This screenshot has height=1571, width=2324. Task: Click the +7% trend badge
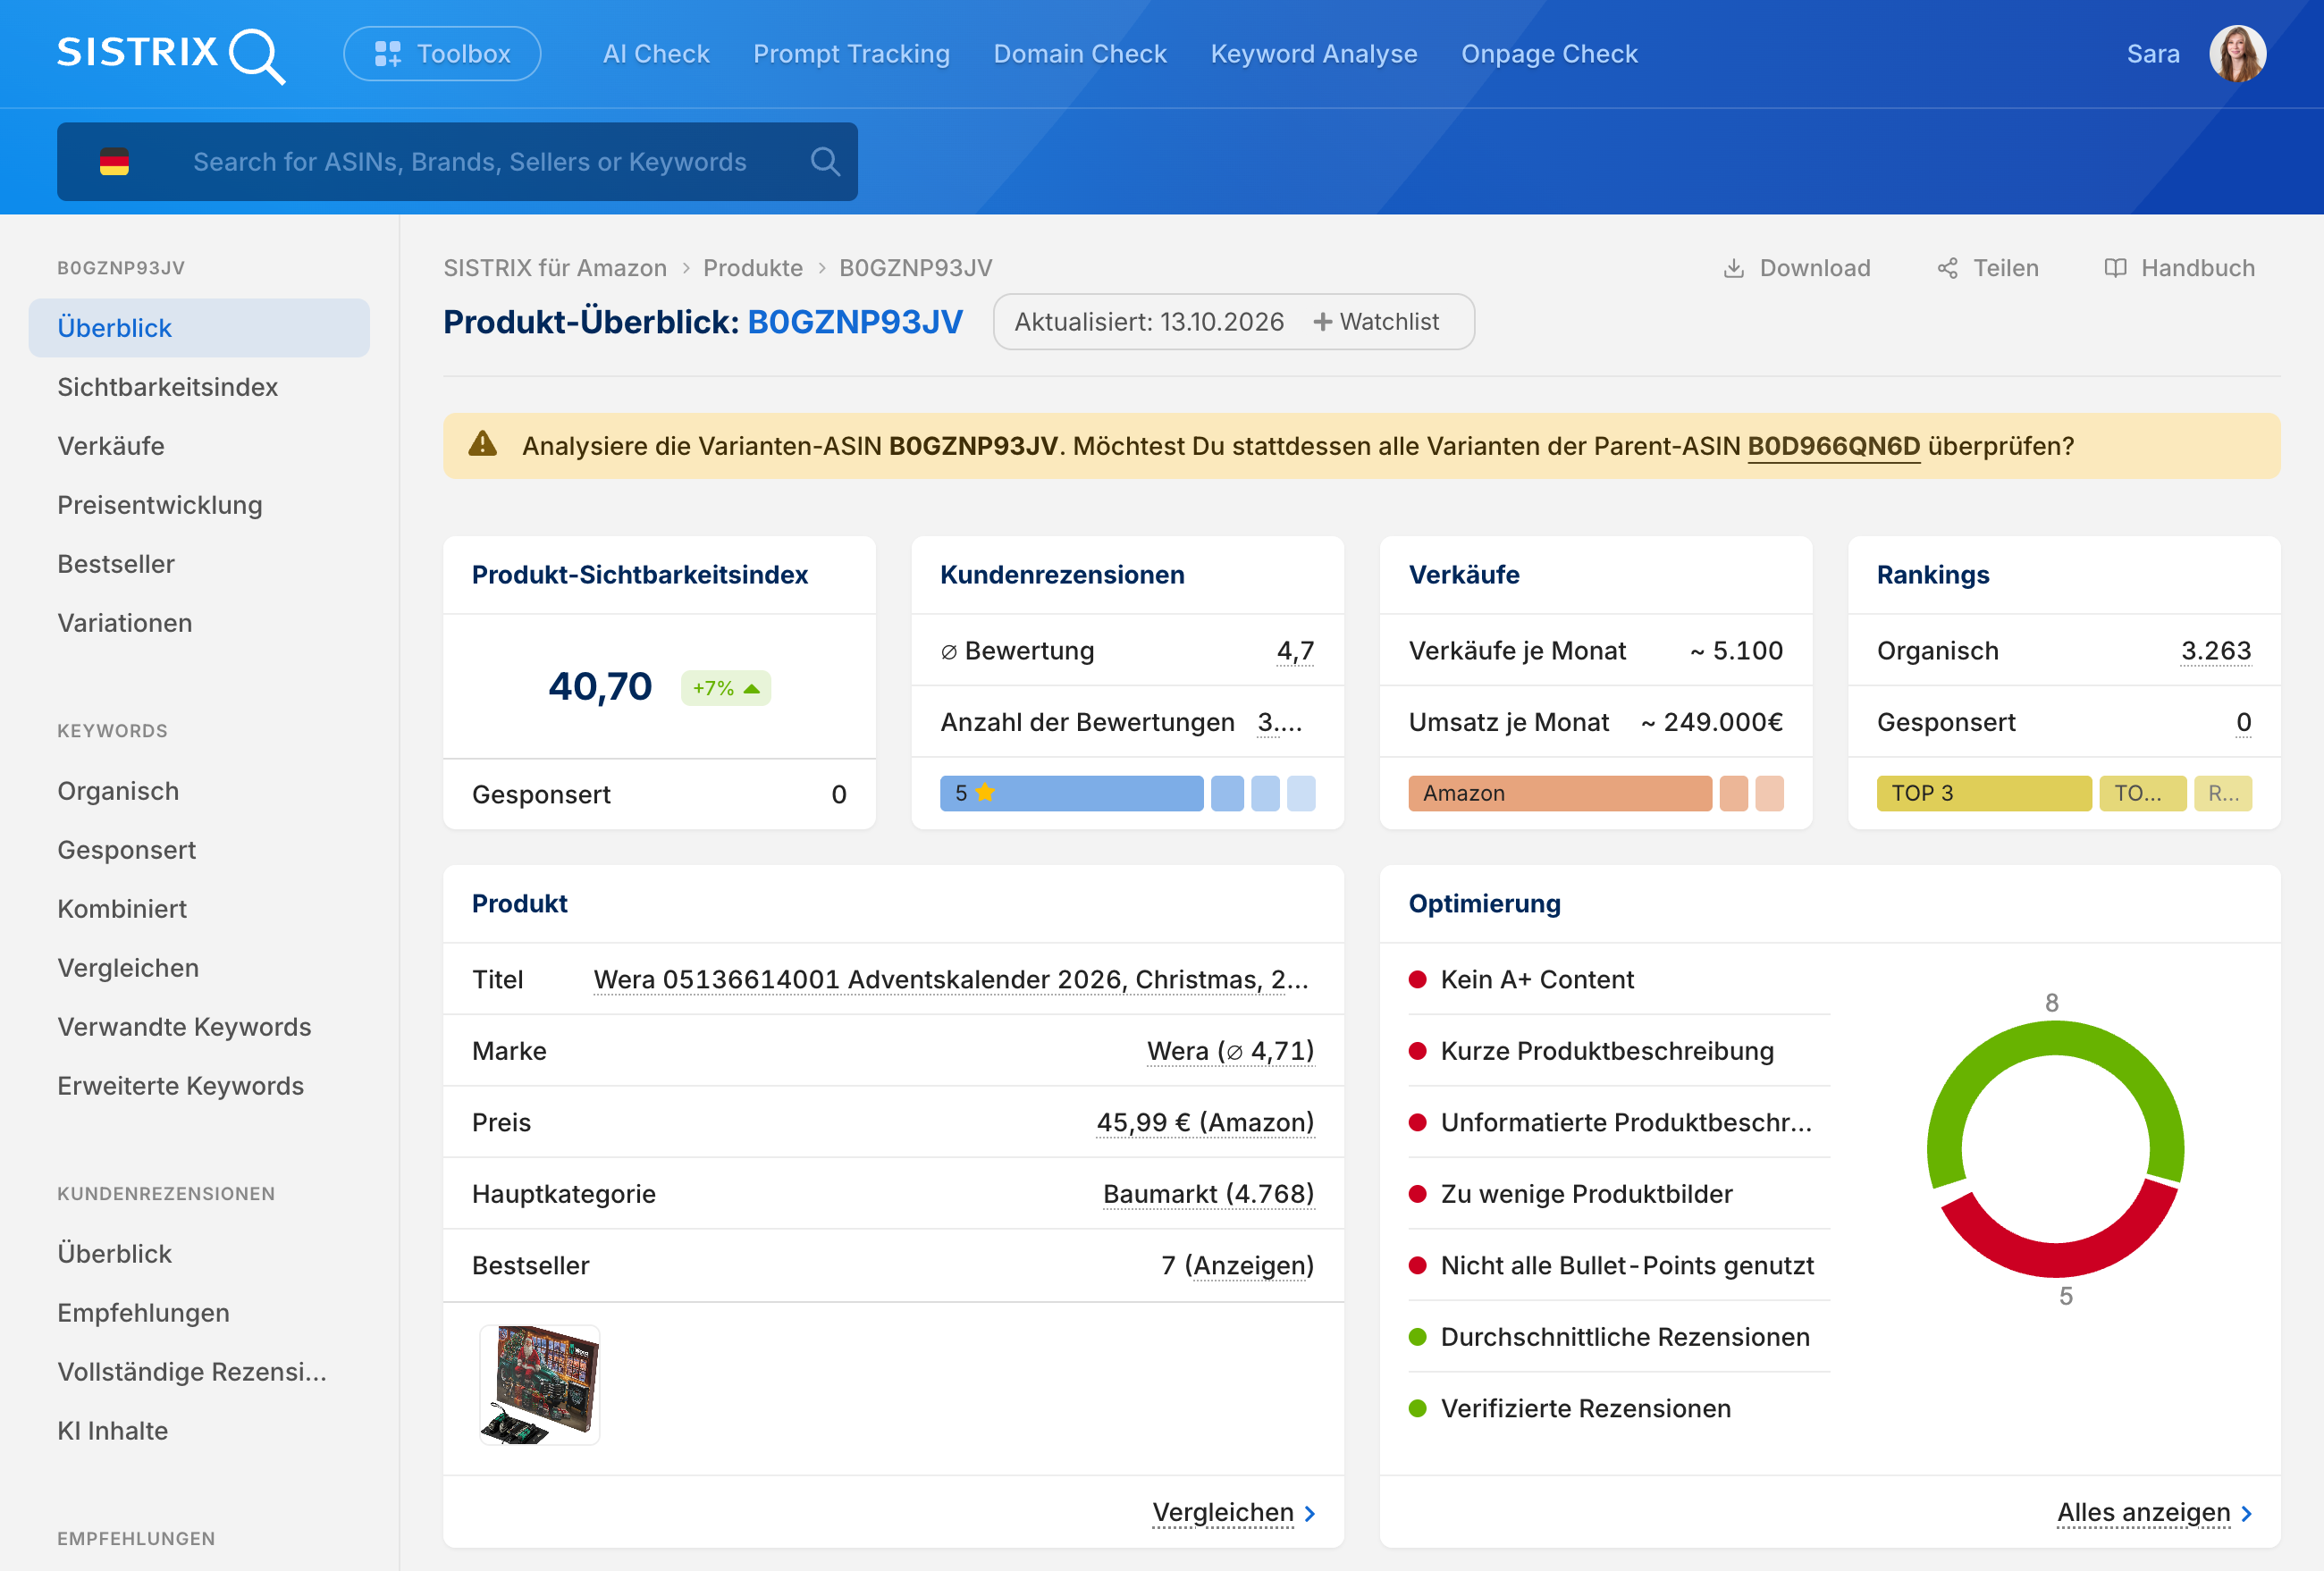tap(726, 688)
